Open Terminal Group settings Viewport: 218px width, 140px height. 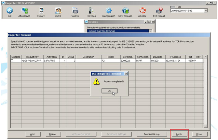pyautogui.click(x=152, y=134)
